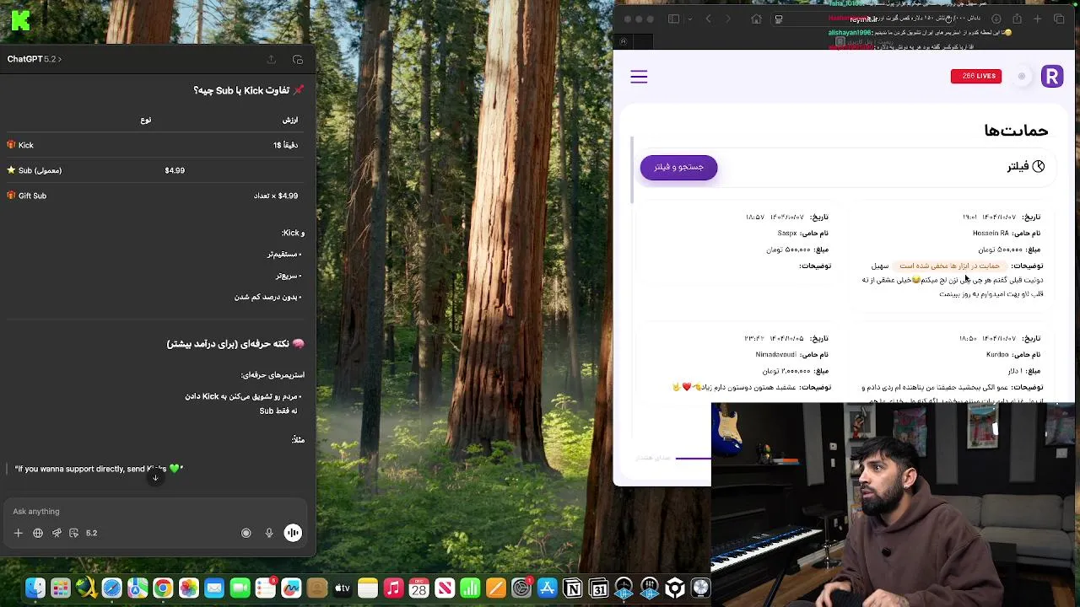Start voice mode with waveform button

(293, 533)
